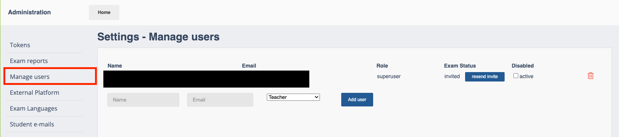
Task: Open Exam Languages settings
Action: tap(33, 108)
